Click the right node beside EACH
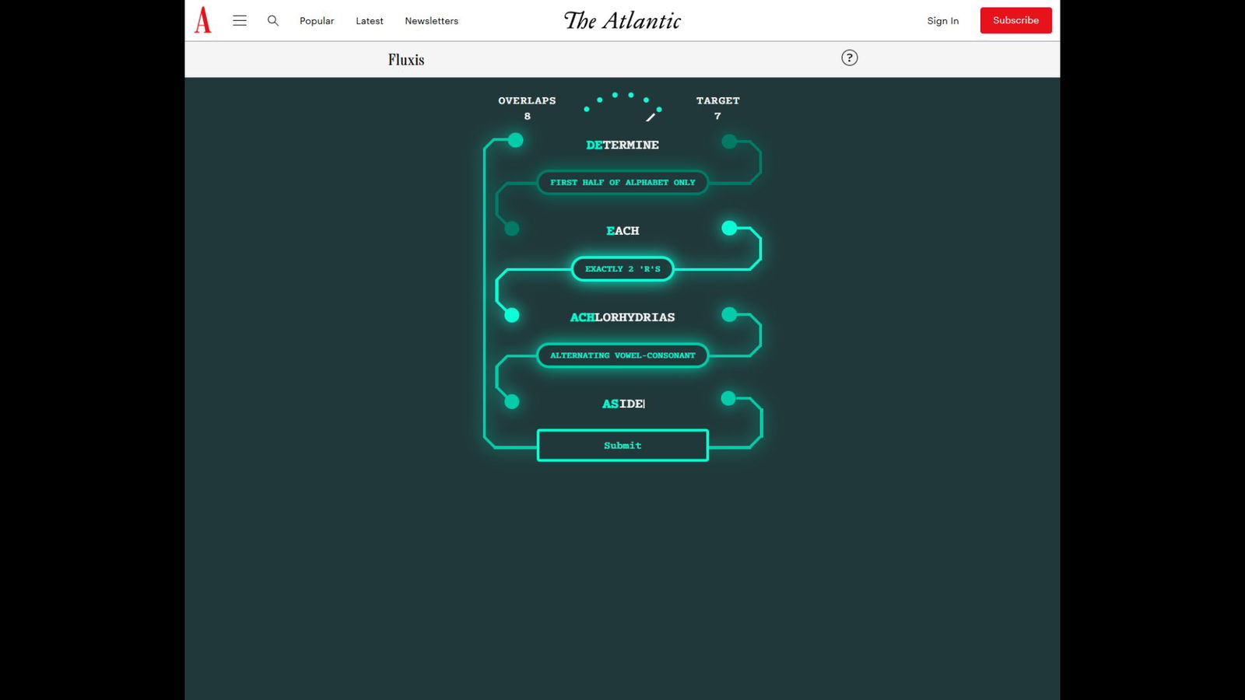The height and width of the screenshot is (700, 1245). (x=729, y=228)
